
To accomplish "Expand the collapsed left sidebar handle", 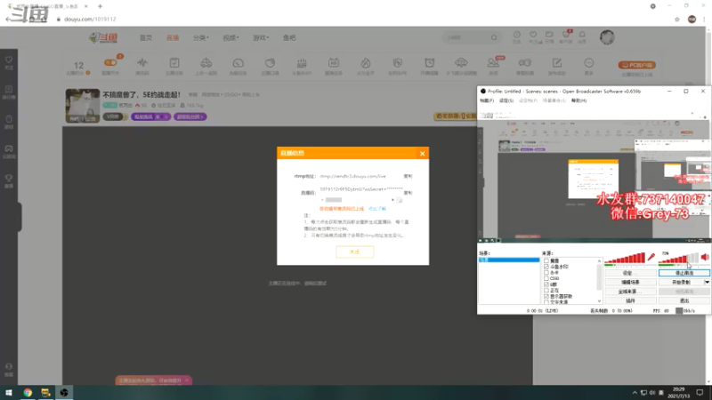I will 20,217.
